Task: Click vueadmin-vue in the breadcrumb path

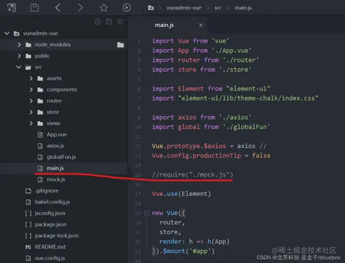Action: [x=184, y=8]
